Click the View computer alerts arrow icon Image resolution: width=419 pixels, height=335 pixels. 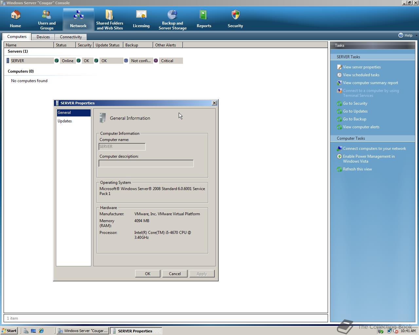tap(339, 127)
